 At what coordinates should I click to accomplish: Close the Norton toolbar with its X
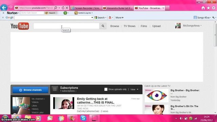(3, 13)
